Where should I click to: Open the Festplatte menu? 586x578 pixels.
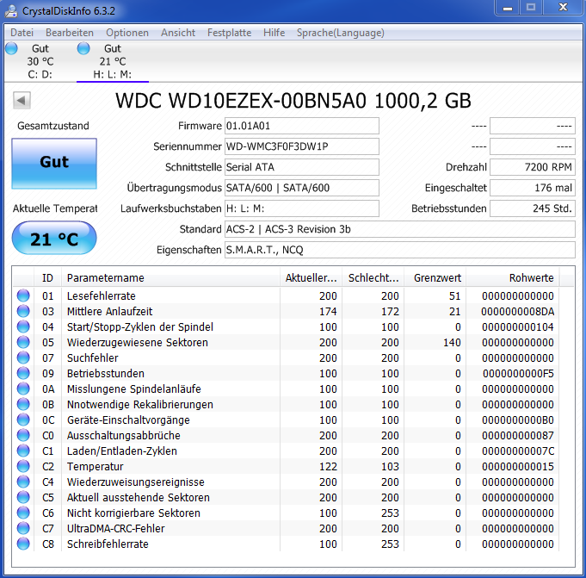[x=229, y=33]
